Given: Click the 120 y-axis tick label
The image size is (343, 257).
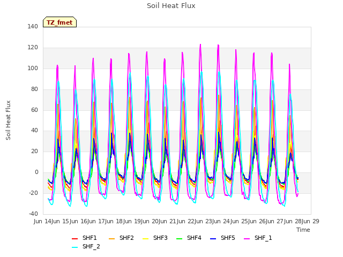Looking at the screenshot, I should [x=33, y=48].
